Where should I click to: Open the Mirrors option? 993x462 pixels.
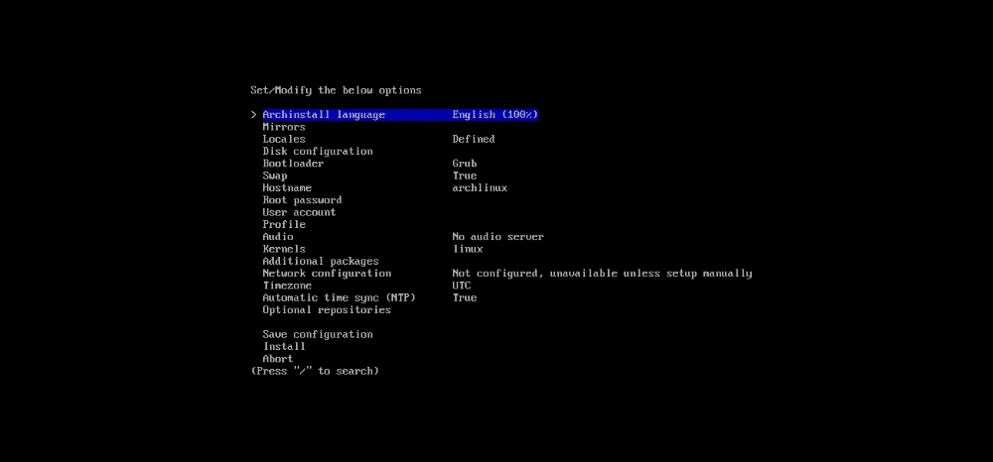[x=284, y=127]
